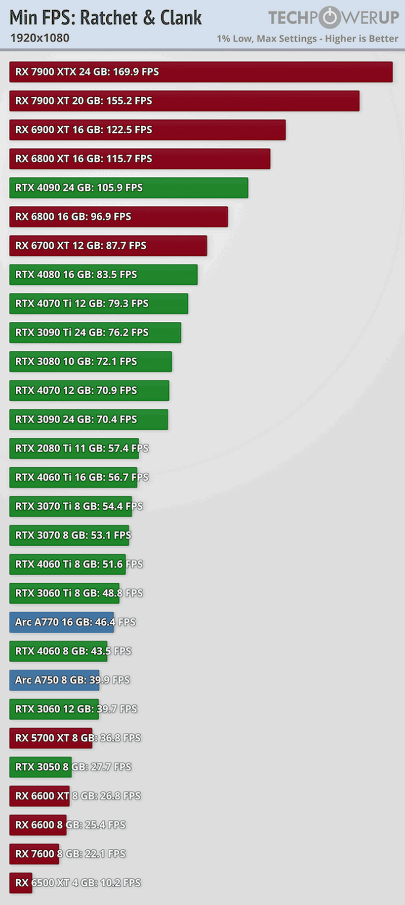The height and width of the screenshot is (905, 405).
Task: Select the RX 7900 XTX 24 GB bar
Action: (200, 72)
